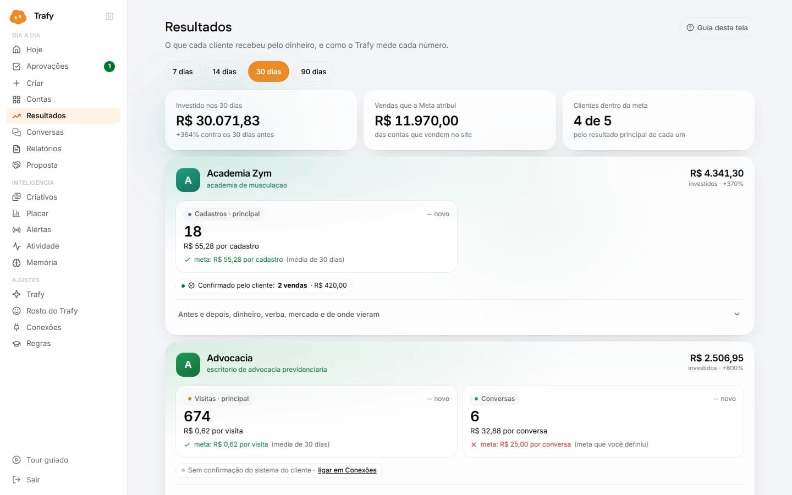
Task: Click the Conversas chat icon
Action: coord(16,132)
